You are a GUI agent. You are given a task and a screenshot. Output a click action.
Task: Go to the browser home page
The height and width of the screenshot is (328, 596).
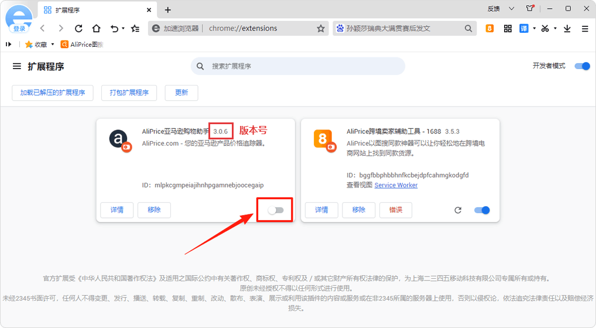96,28
